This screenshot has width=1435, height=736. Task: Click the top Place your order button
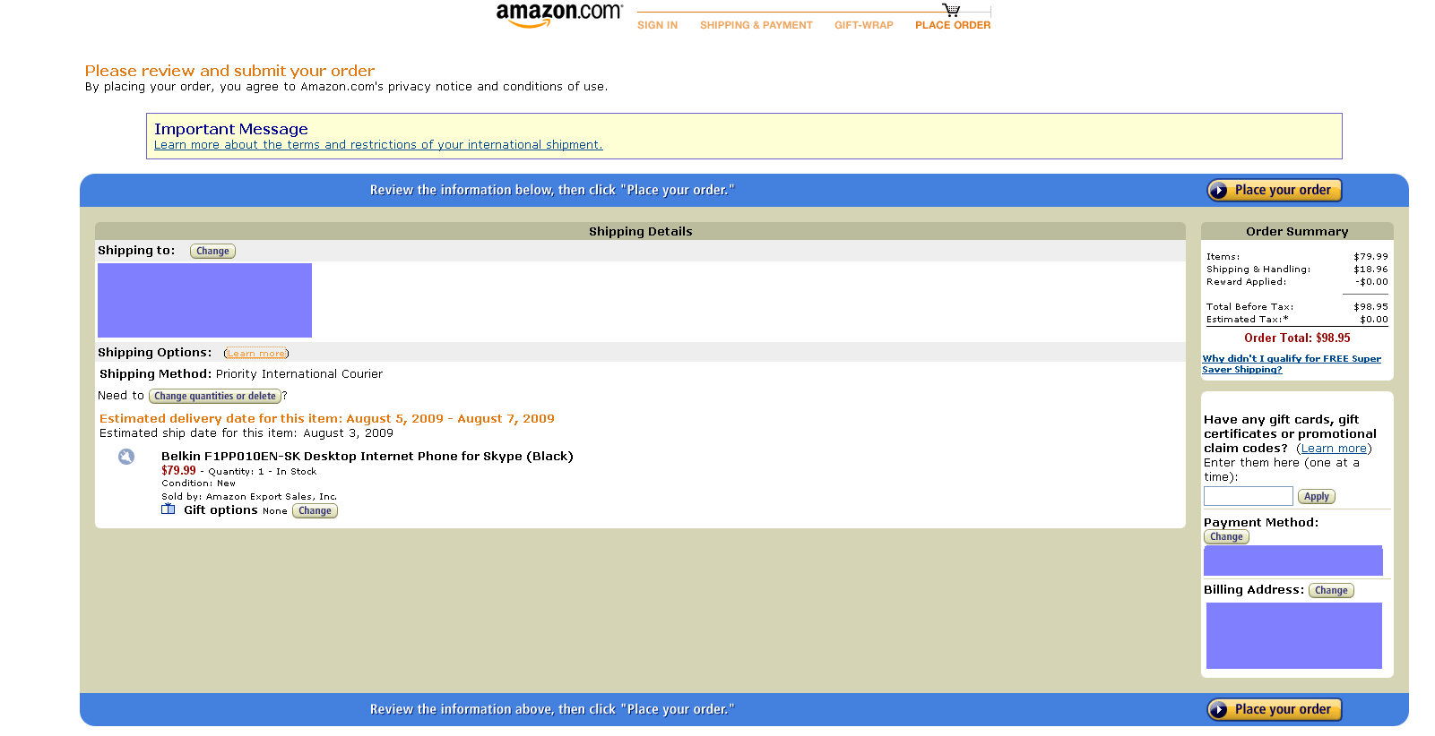pos(1275,190)
